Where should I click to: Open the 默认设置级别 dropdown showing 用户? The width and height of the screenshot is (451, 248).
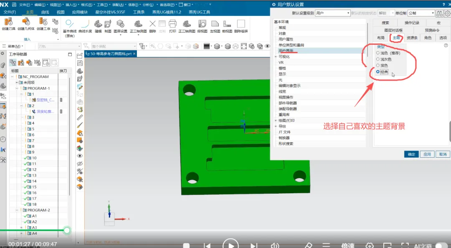point(333,13)
